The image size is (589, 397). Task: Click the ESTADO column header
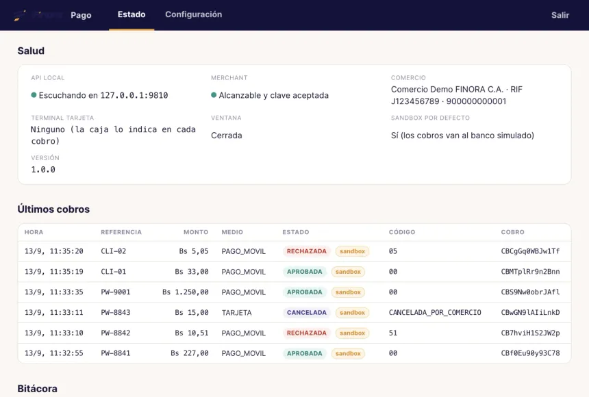click(x=296, y=232)
